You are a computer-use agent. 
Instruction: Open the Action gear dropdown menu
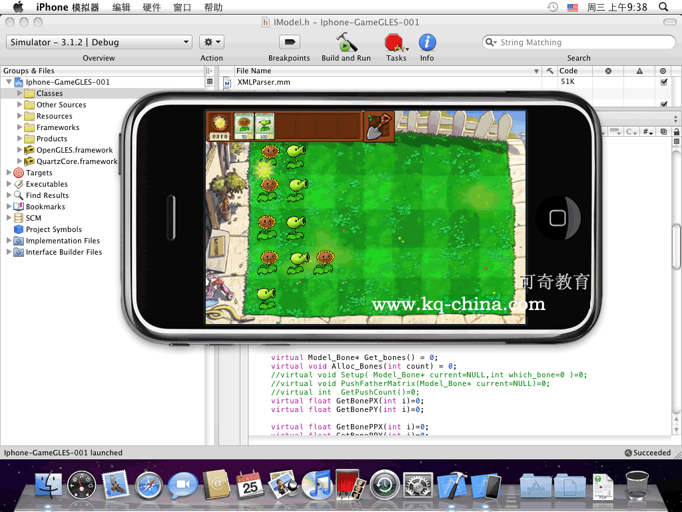click(212, 42)
